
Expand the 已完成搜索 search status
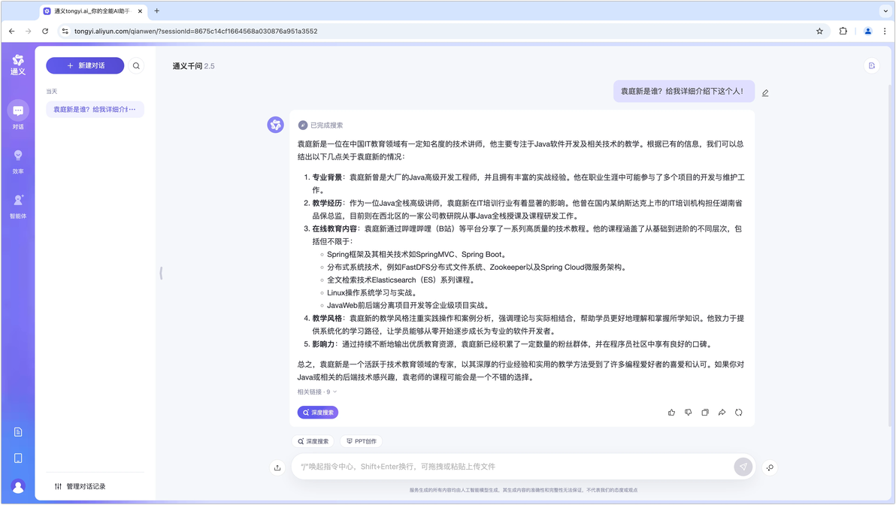(x=320, y=125)
